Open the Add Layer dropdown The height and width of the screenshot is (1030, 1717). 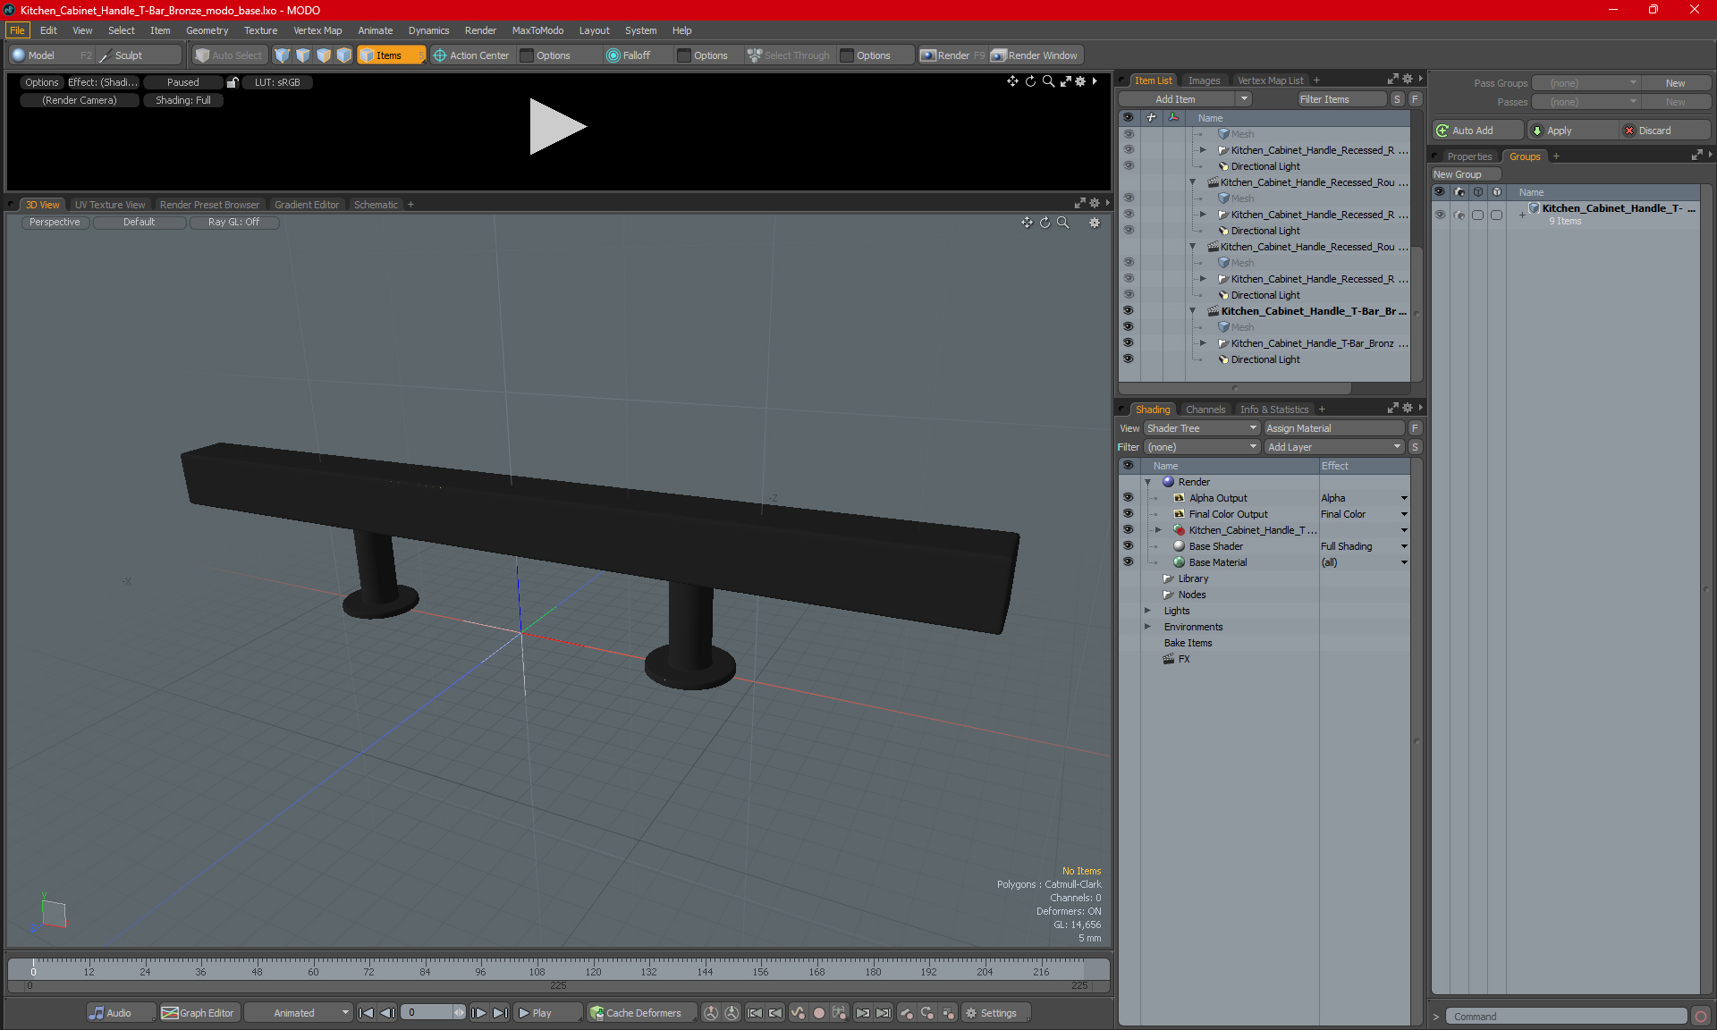point(1334,447)
